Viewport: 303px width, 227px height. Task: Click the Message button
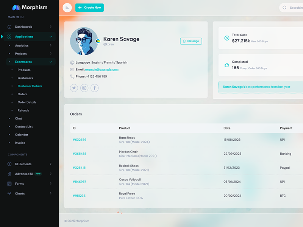click(x=191, y=41)
